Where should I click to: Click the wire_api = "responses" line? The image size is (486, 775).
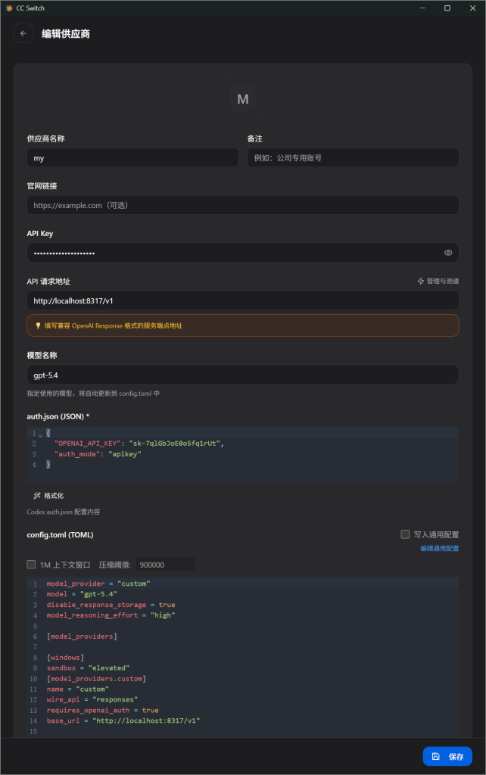pos(92,699)
